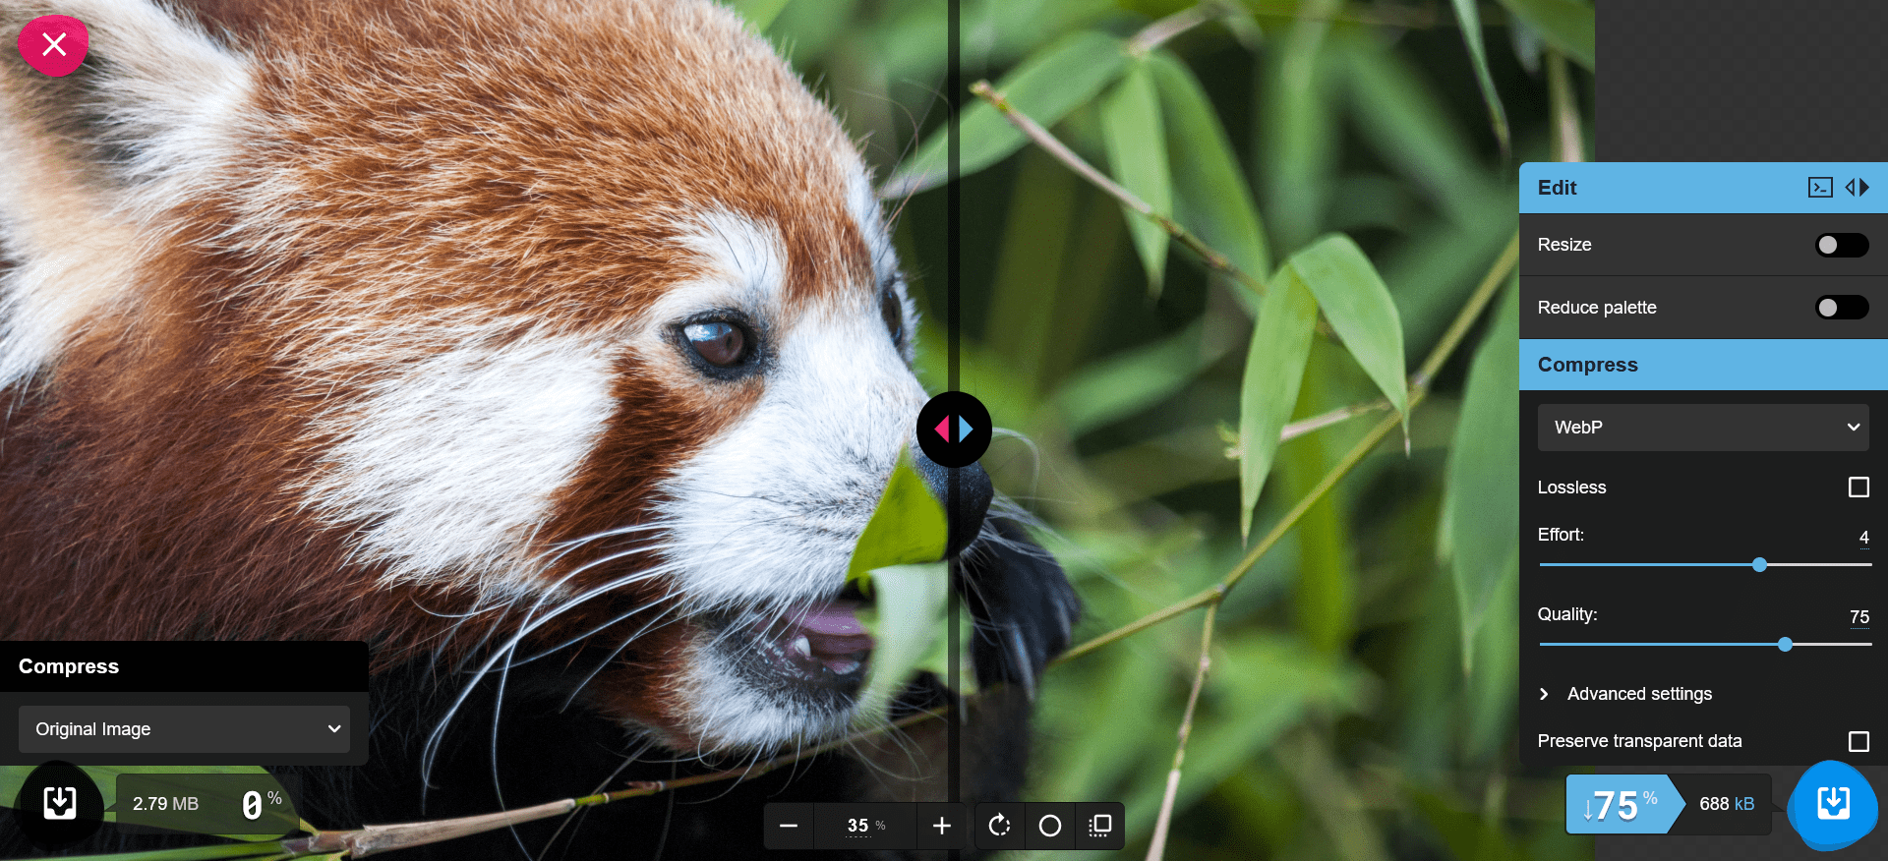
Task: Click the Reduce palette label
Action: pyautogui.click(x=1597, y=308)
